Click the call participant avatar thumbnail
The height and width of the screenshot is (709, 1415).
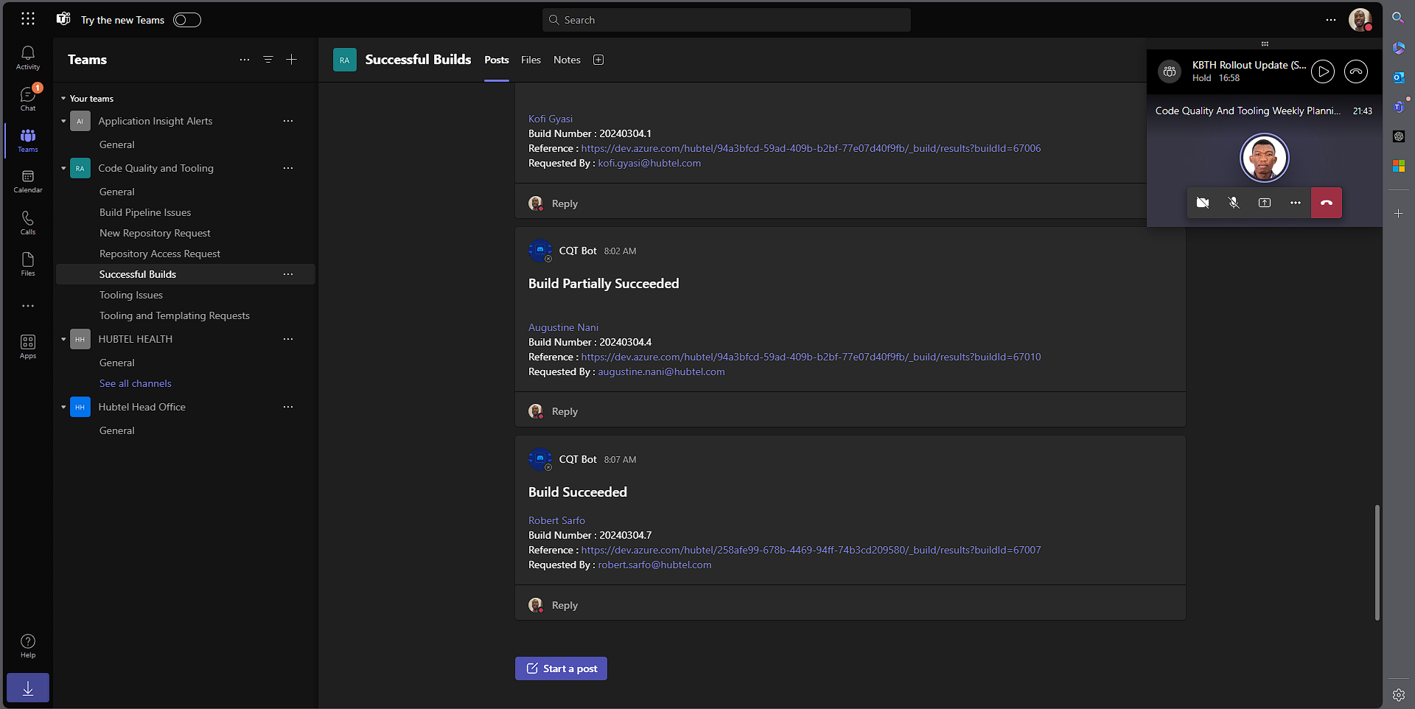[x=1264, y=158]
